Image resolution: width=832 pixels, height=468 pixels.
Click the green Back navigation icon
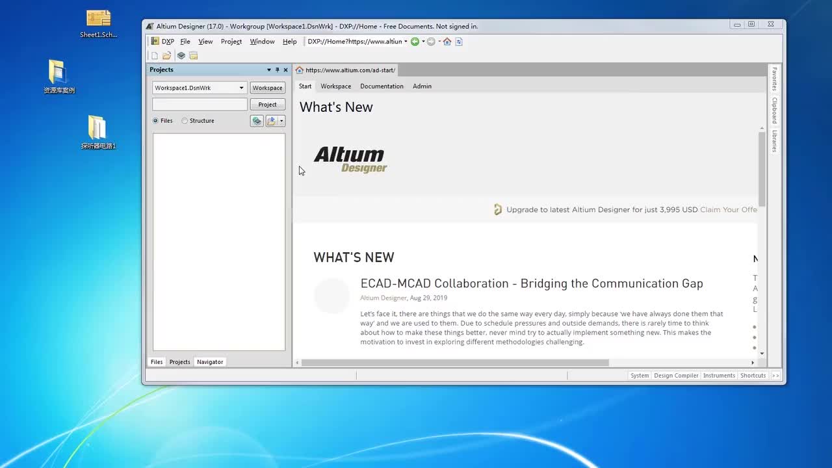pos(415,42)
